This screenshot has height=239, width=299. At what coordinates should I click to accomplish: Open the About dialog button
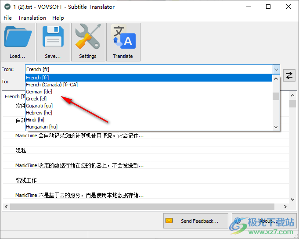tap(264, 221)
